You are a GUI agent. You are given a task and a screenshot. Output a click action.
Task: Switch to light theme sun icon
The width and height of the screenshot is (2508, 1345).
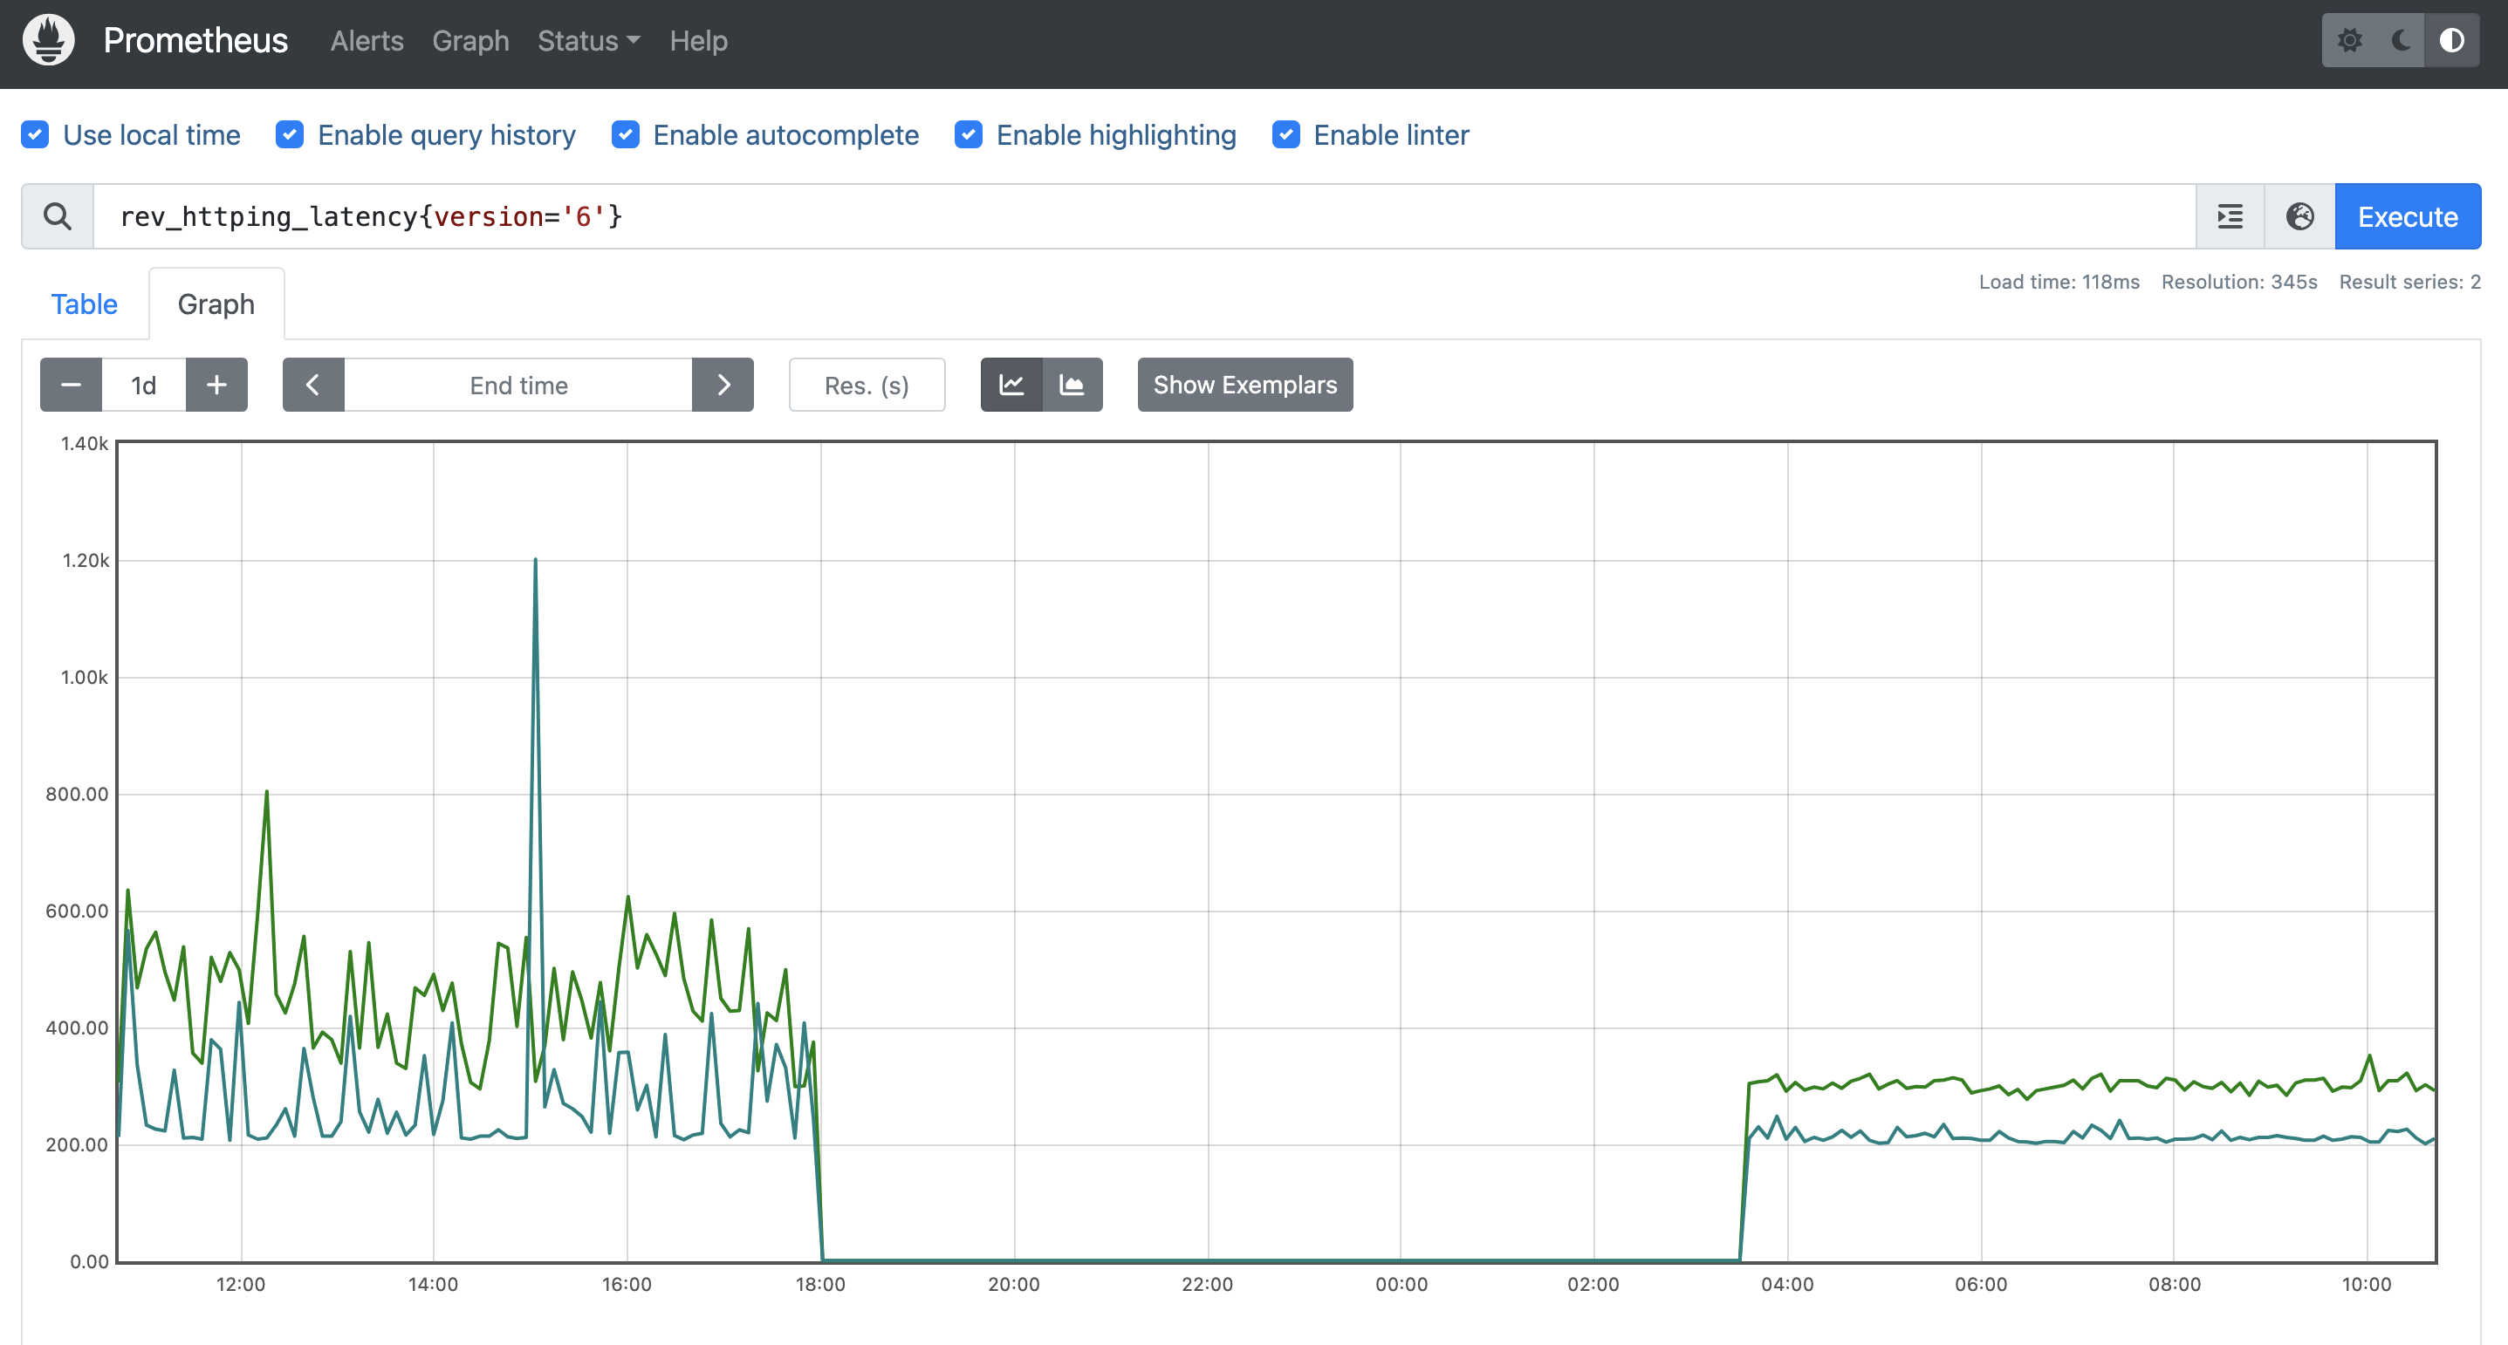[x=2349, y=40]
